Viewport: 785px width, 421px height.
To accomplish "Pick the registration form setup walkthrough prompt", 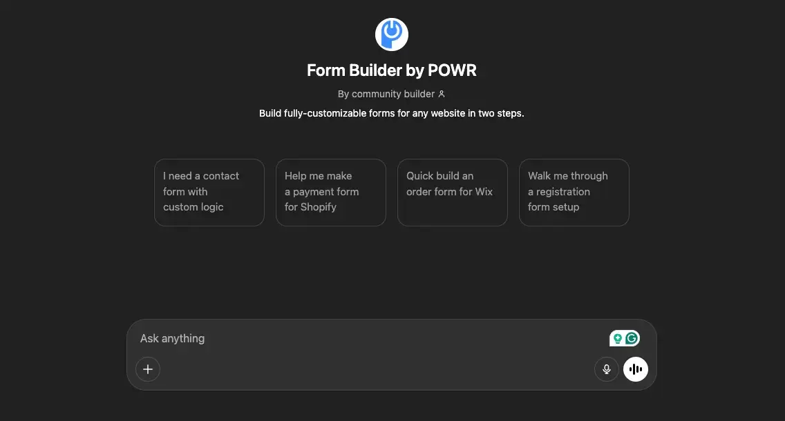I will pyautogui.click(x=574, y=192).
